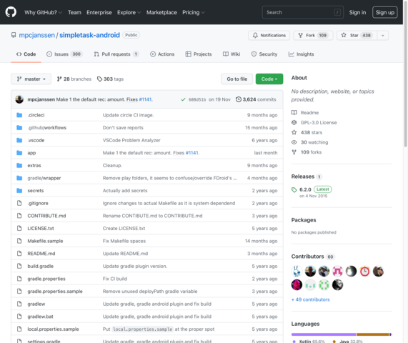
Task: Click the GitHub Octocat logo
Action: click(x=11, y=12)
